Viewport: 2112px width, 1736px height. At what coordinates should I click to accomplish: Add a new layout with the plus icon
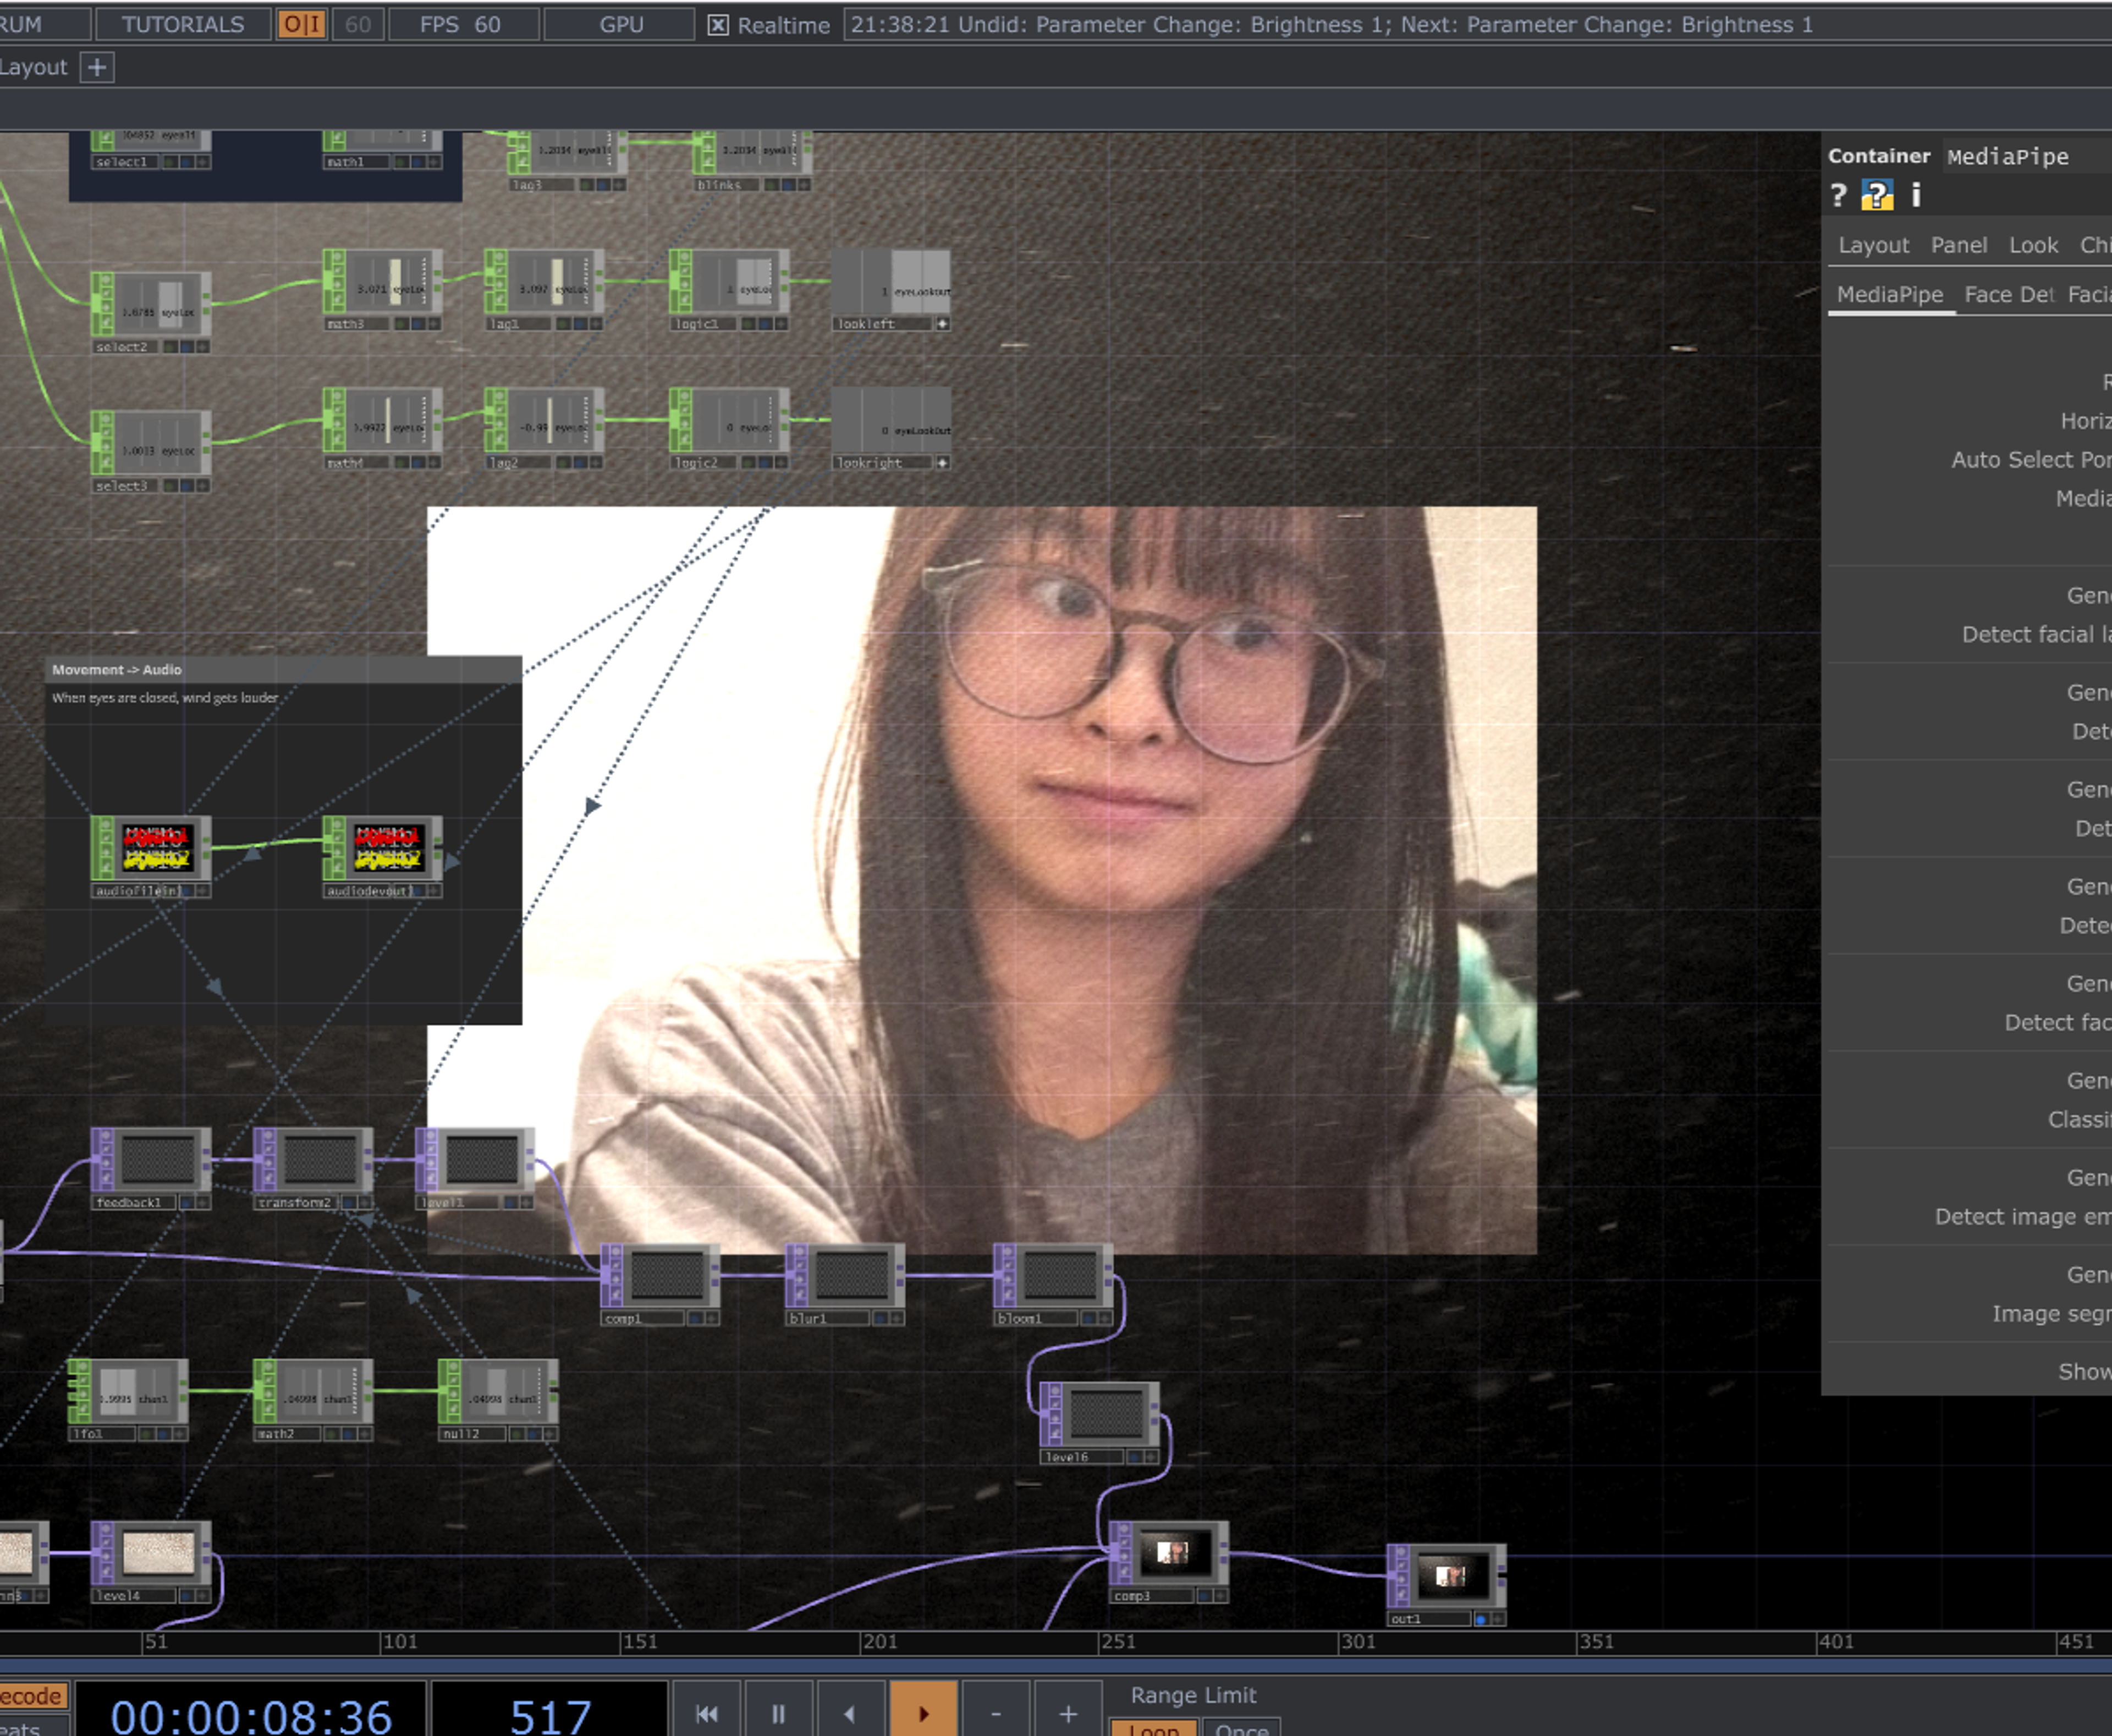point(97,67)
